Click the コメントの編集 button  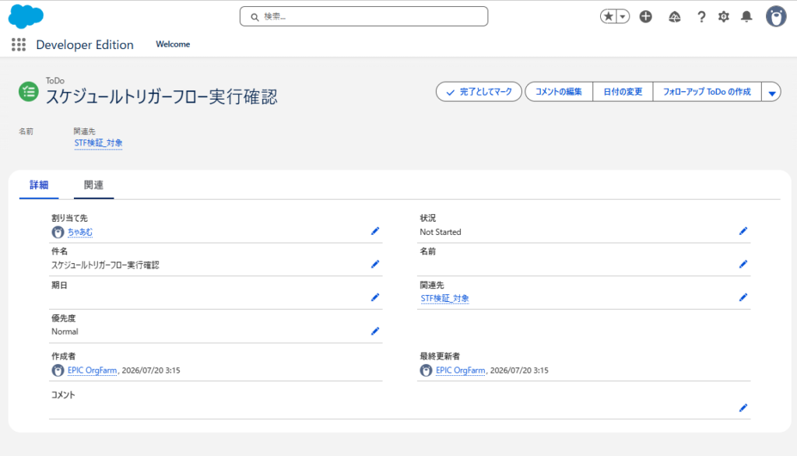[559, 92]
